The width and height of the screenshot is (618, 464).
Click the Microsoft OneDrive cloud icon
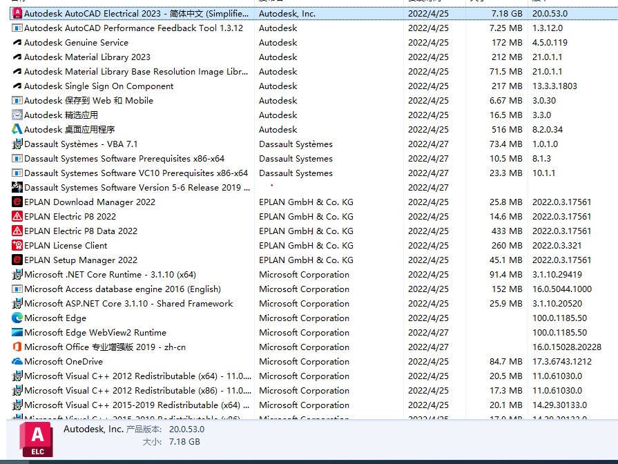(17, 361)
